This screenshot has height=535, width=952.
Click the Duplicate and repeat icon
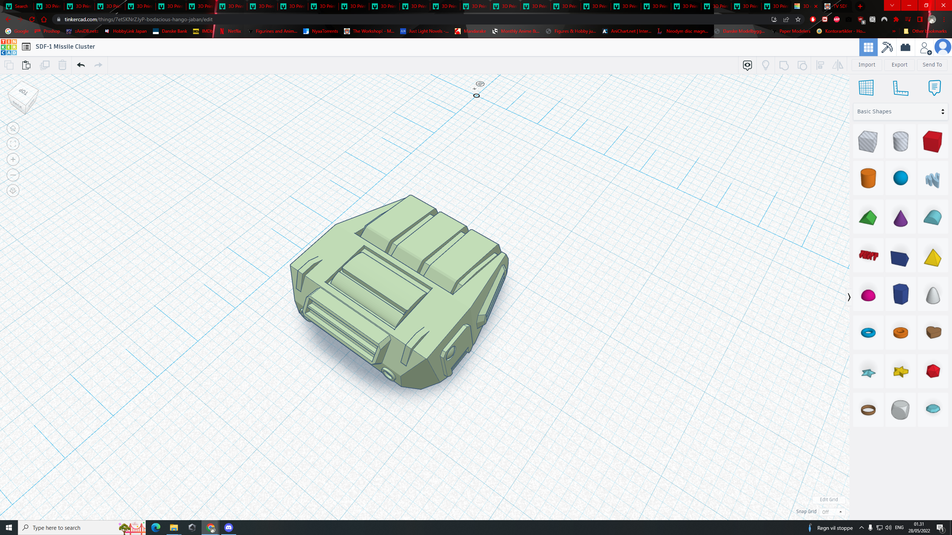pos(44,65)
